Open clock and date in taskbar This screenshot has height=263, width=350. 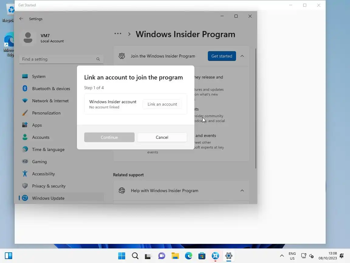point(328,256)
